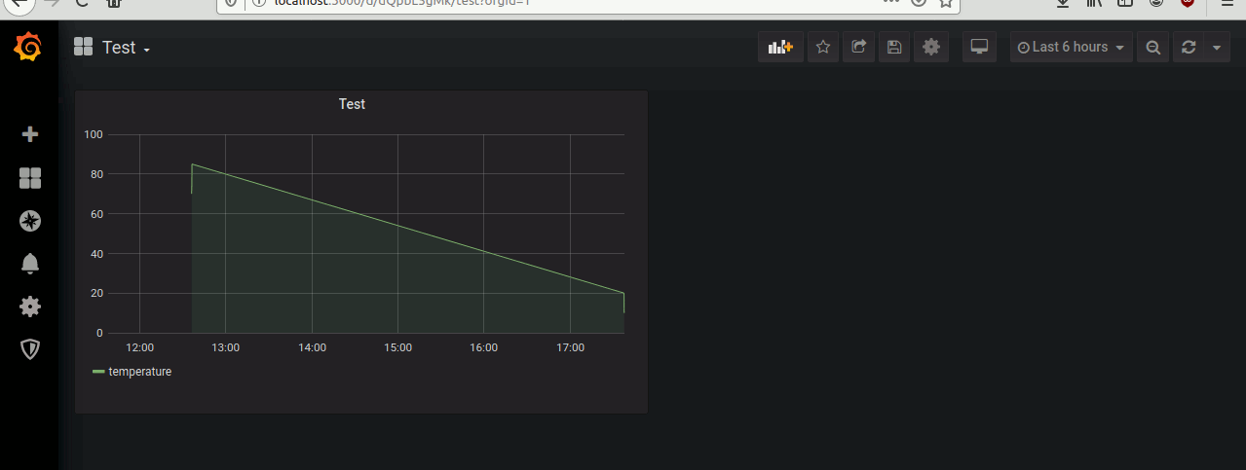Viewport: 1246px width, 470px height.
Task: Open the Test dashboard title dropdown
Action: [x=126, y=48]
